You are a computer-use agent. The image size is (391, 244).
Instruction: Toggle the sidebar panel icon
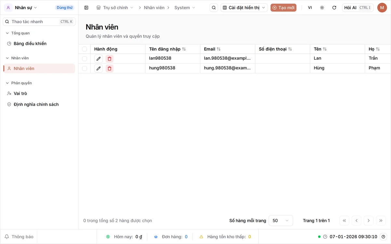(86, 7)
